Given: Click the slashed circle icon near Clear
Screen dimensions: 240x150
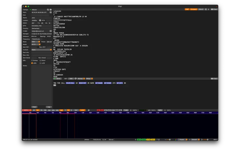Looking at the screenshot, I should coord(209,9).
